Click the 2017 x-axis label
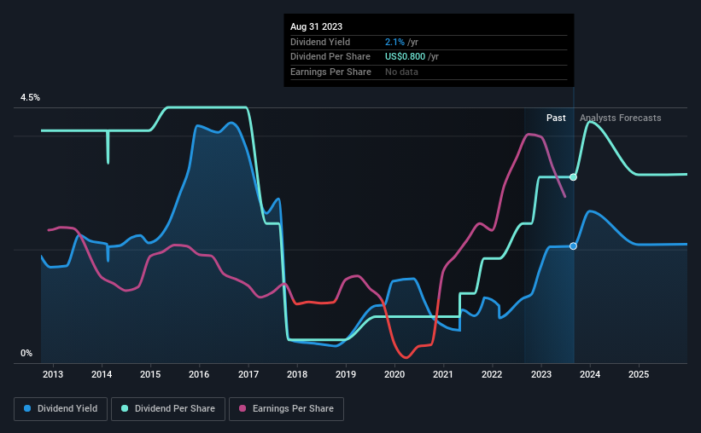Viewport: 701px width, 433px height. (248, 374)
